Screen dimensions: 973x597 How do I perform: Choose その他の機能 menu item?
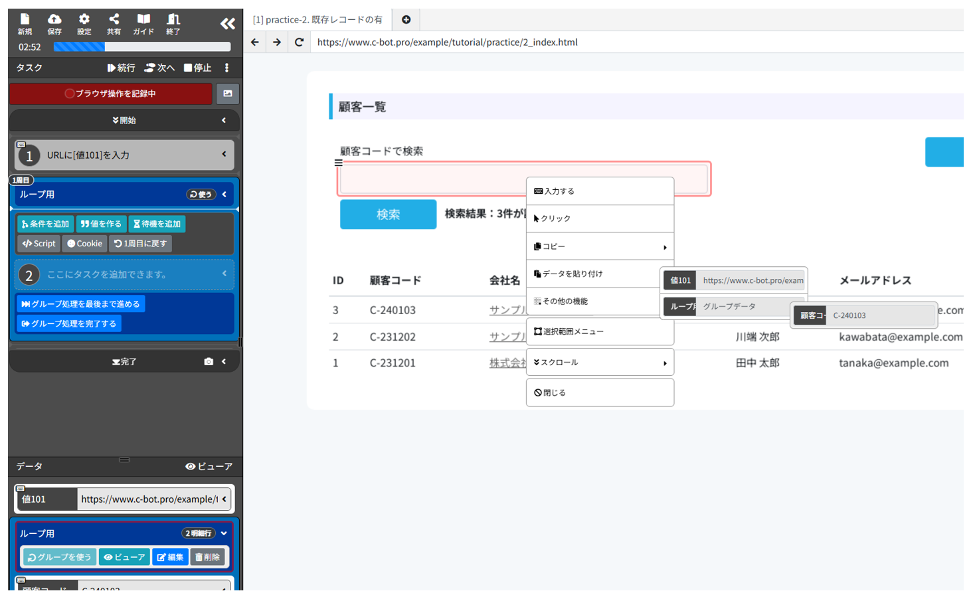pyautogui.click(x=593, y=301)
